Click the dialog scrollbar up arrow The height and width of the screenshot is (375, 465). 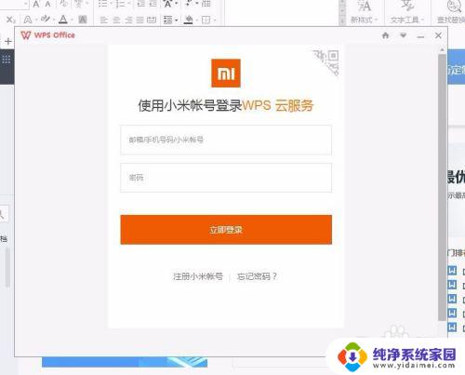[x=442, y=50]
